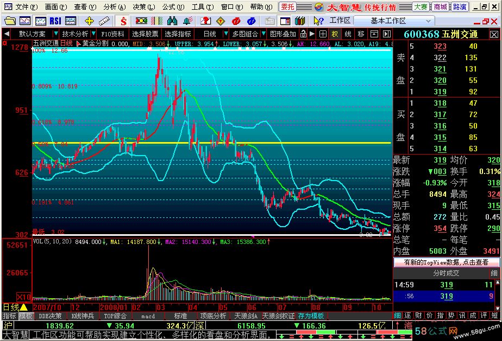Screen dimensions: 502x341
Task: Click the F10资料 button
Action: click(x=112, y=34)
